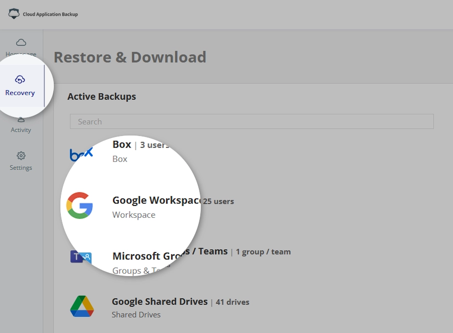The image size is (453, 333).
Task: Open the Box backup title
Action: click(x=122, y=145)
